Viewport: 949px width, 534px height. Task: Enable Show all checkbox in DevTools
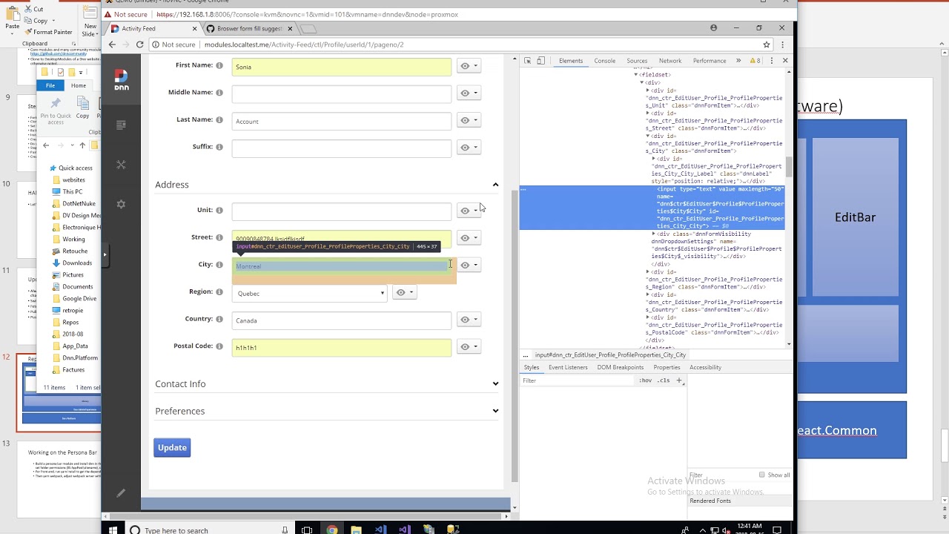[x=761, y=475]
